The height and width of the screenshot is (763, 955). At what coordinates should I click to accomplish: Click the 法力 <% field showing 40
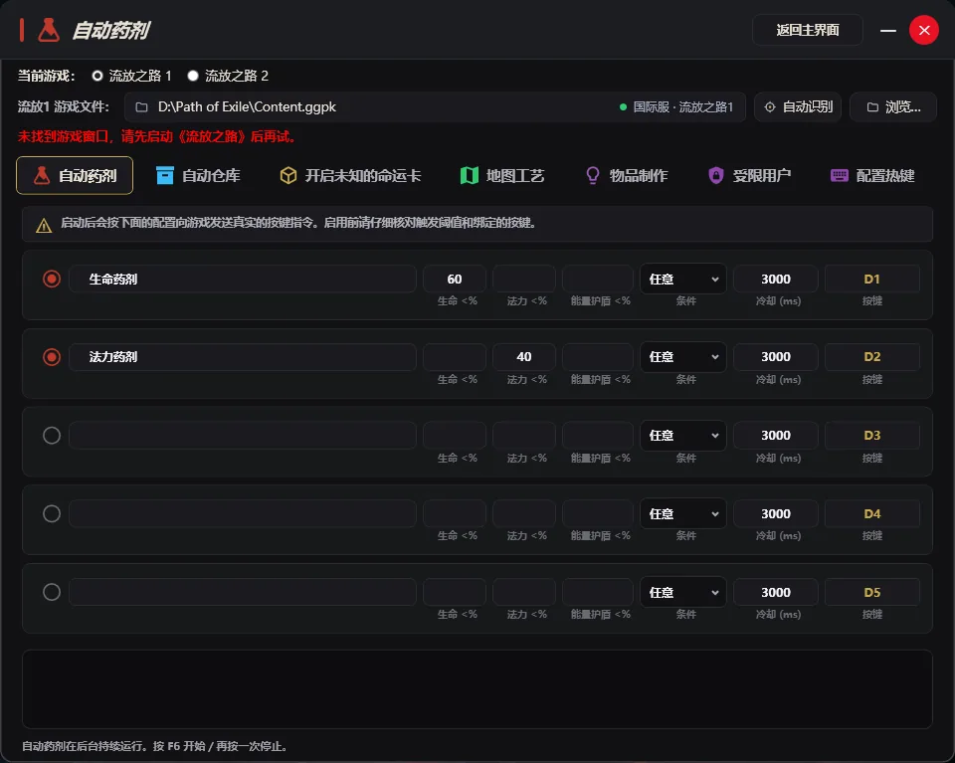click(524, 357)
